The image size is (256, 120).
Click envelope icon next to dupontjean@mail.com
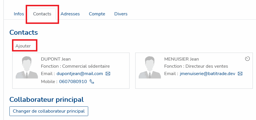coord(108,74)
